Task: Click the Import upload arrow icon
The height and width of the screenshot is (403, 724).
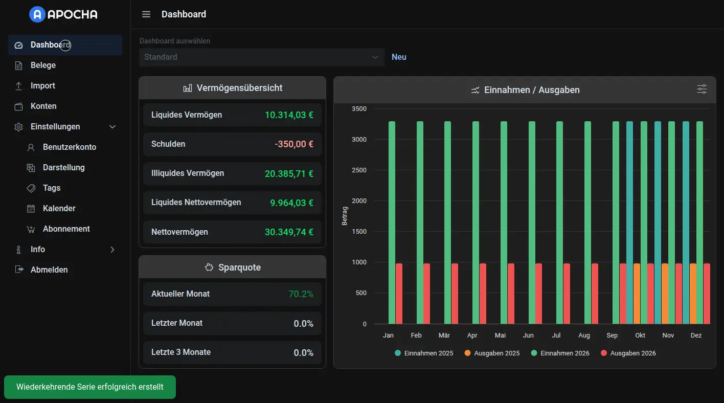Action: (19, 86)
